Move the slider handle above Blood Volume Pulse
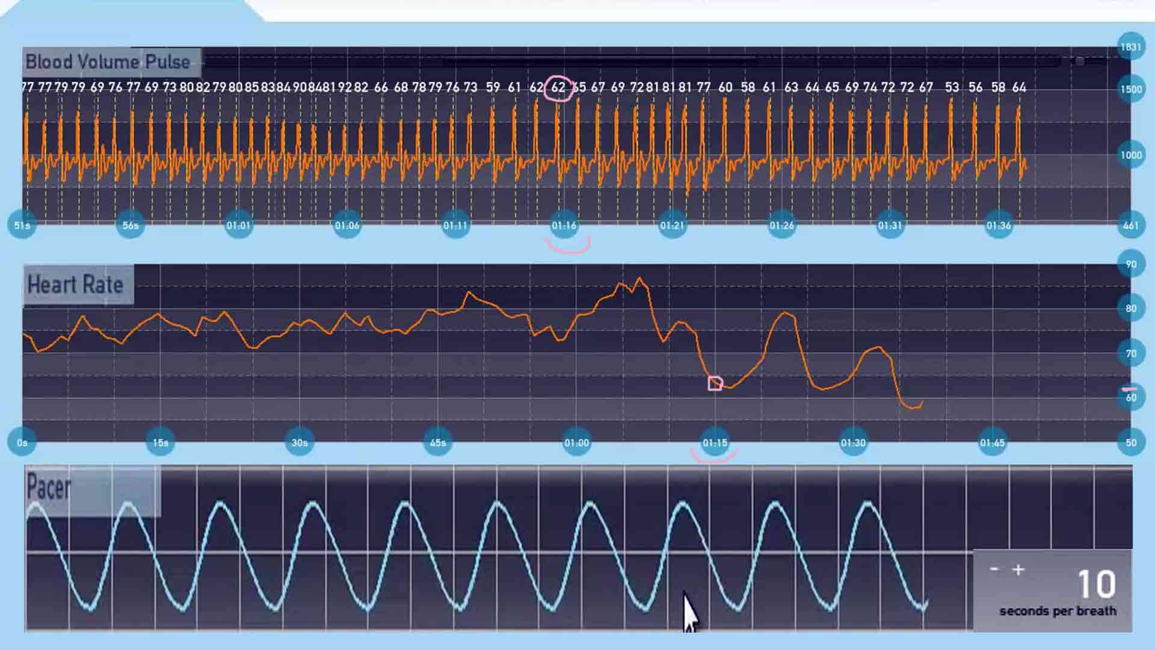Screen dimensions: 1155x650 point(1080,61)
